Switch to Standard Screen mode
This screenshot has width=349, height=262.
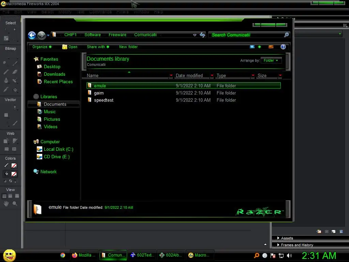pyautogui.click(x=4, y=196)
